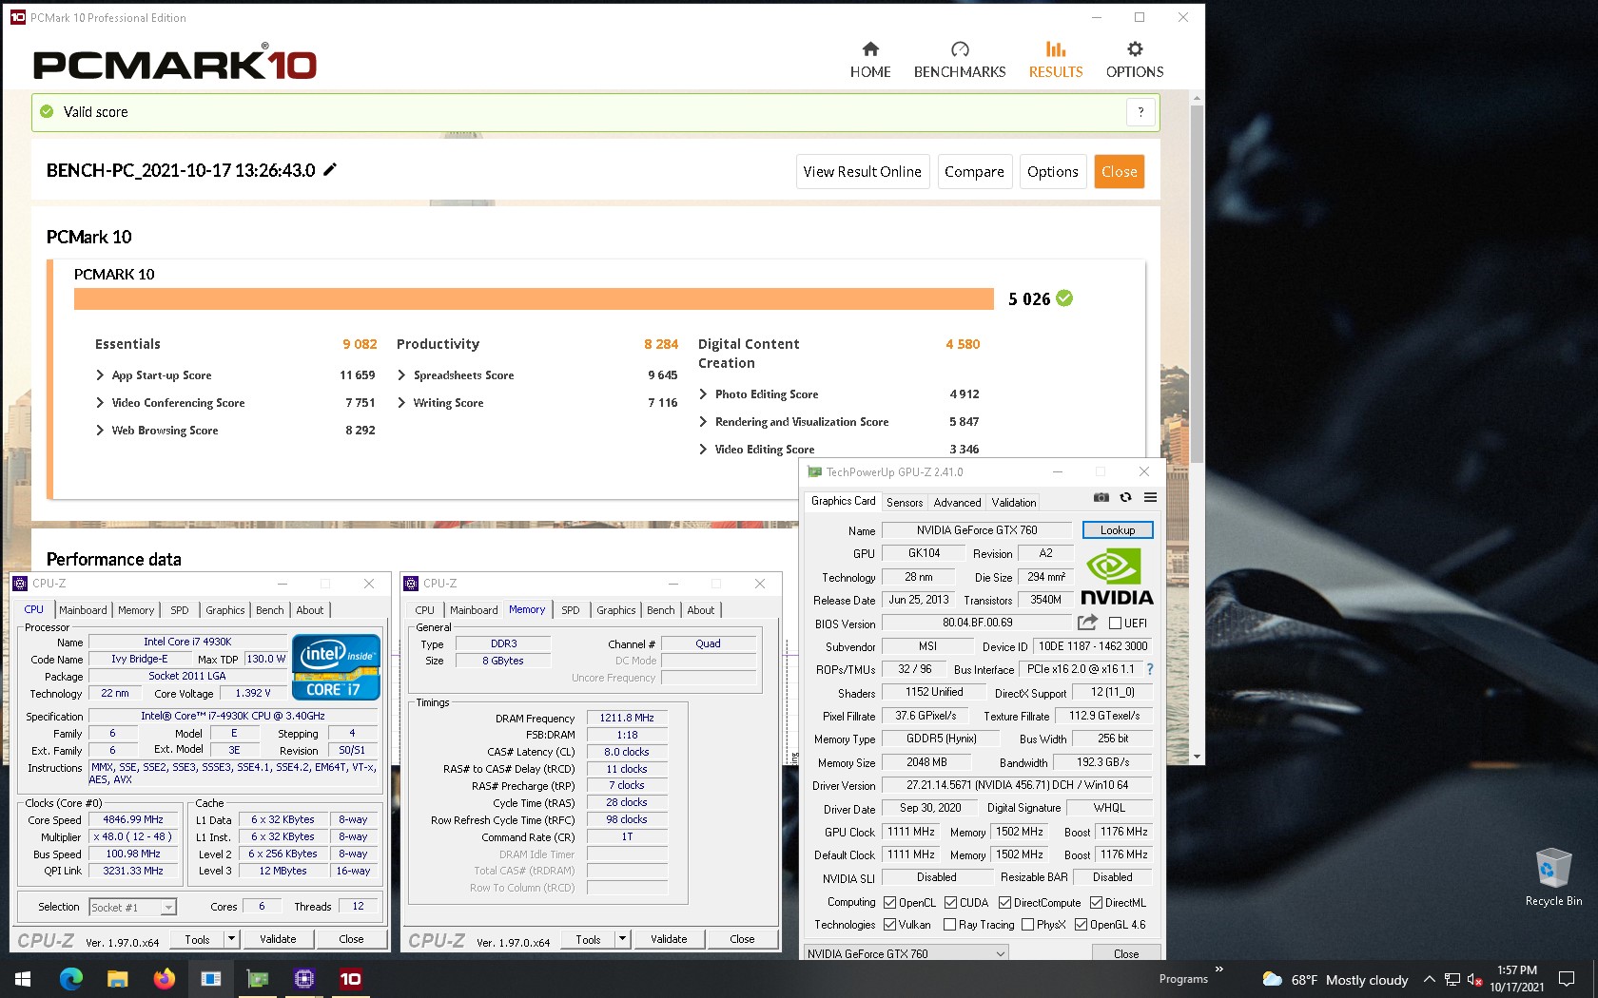Click the GPU-Z screenshot camera icon
Viewport: 1598px width, 998px height.
pyautogui.click(x=1101, y=497)
